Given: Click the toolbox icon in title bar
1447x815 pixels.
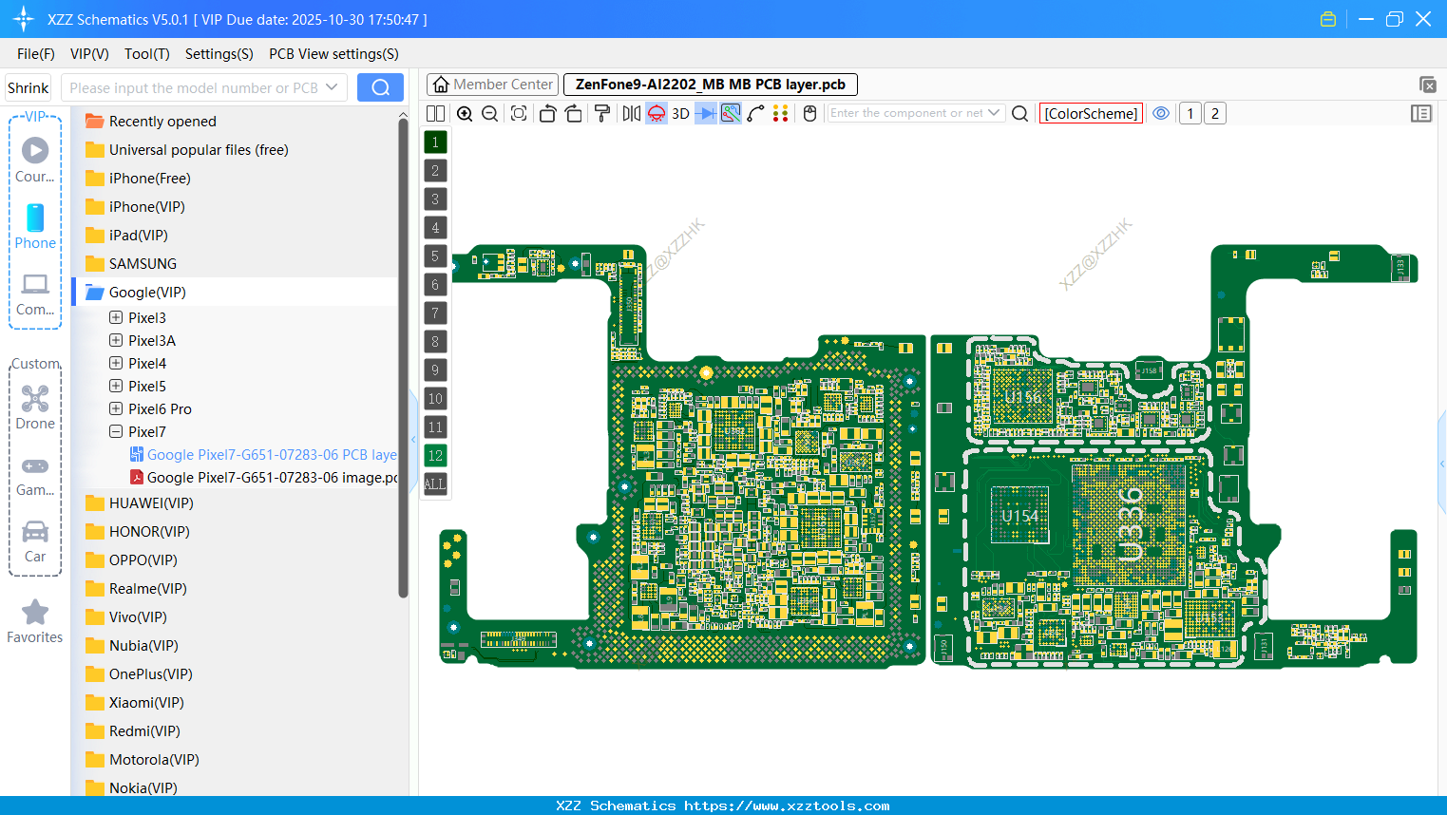Looking at the screenshot, I should point(1328,19).
